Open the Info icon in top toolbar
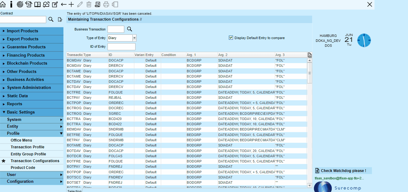This screenshot has width=408, height=192. pyautogui.click(x=11, y=4)
